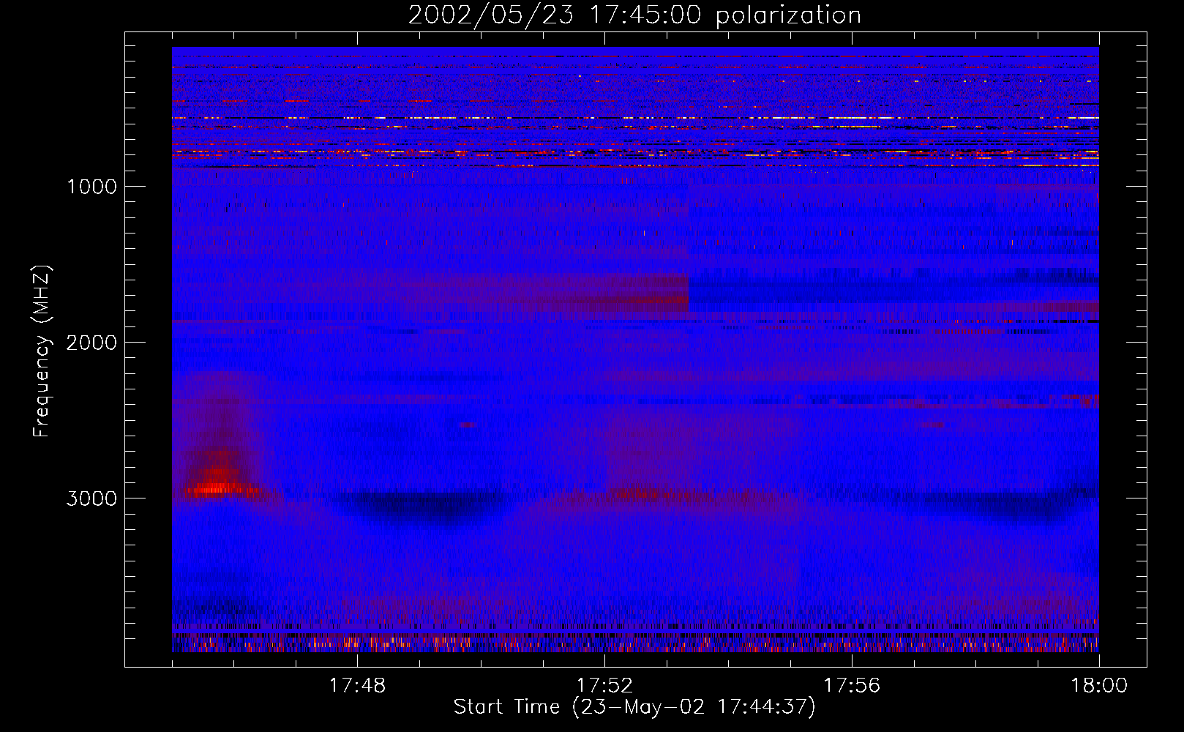Click the plot title '2002/05/23 17:45:00 polarization'

[634, 15]
